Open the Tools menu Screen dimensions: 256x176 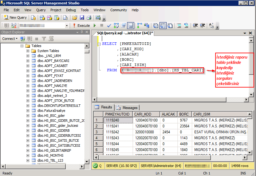[85, 10]
